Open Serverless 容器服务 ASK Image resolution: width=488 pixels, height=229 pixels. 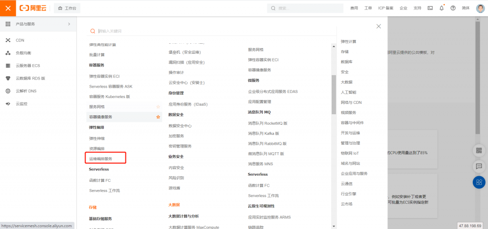[x=111, y=86]
